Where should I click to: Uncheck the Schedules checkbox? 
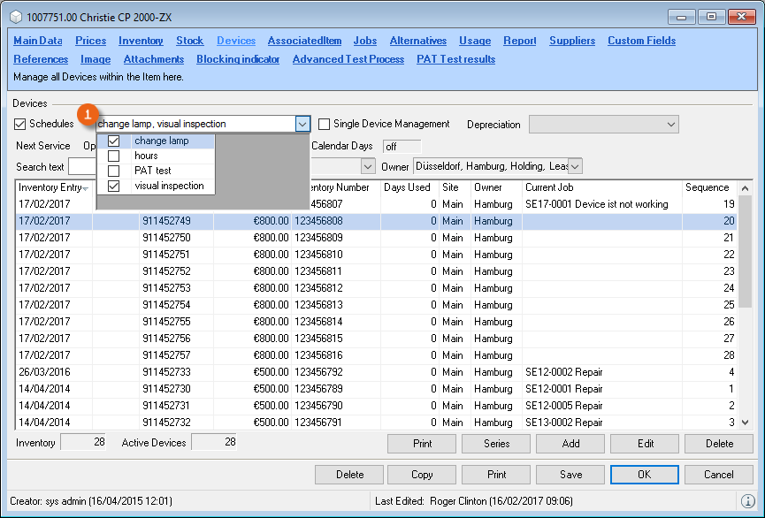point(20,125)
